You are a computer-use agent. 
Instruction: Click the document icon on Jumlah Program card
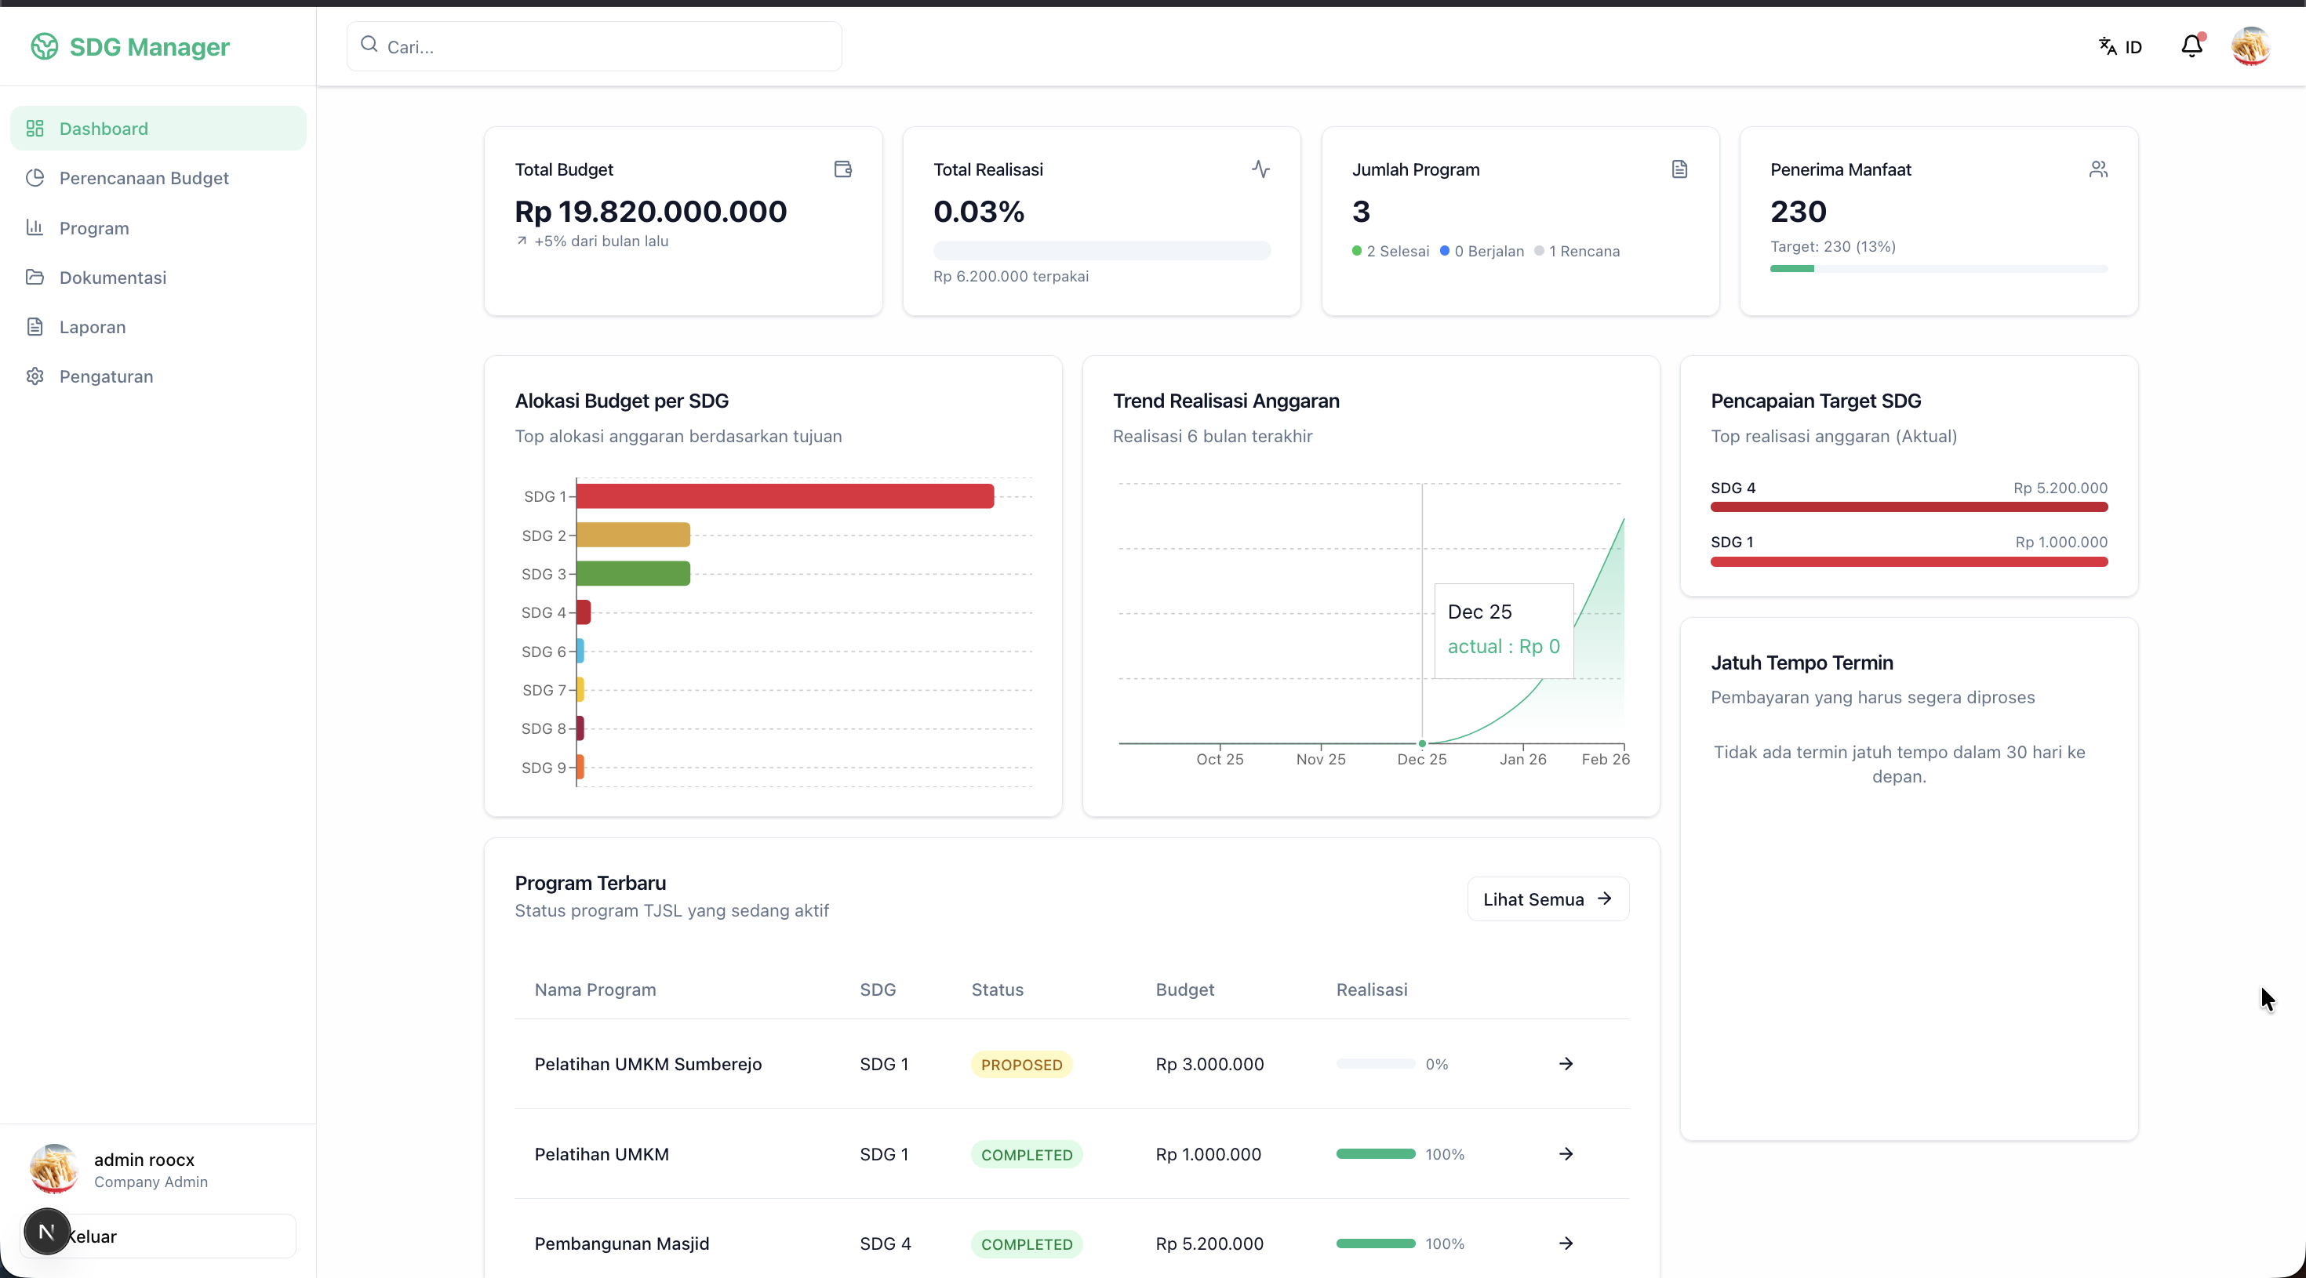pyautogui.click(x=1679, y=169)
